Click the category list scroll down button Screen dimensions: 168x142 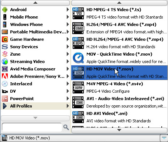(x=35, y=118)
